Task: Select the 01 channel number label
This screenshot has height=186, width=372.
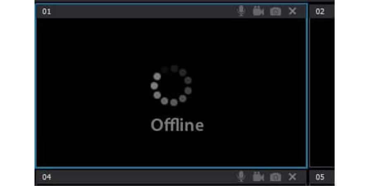Action: click(x=46, y=12)
